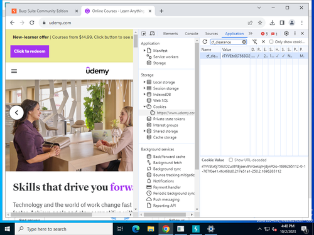Click the Windows taskbar search box
This screenshot has height=235, width=314.
point(64,229)
